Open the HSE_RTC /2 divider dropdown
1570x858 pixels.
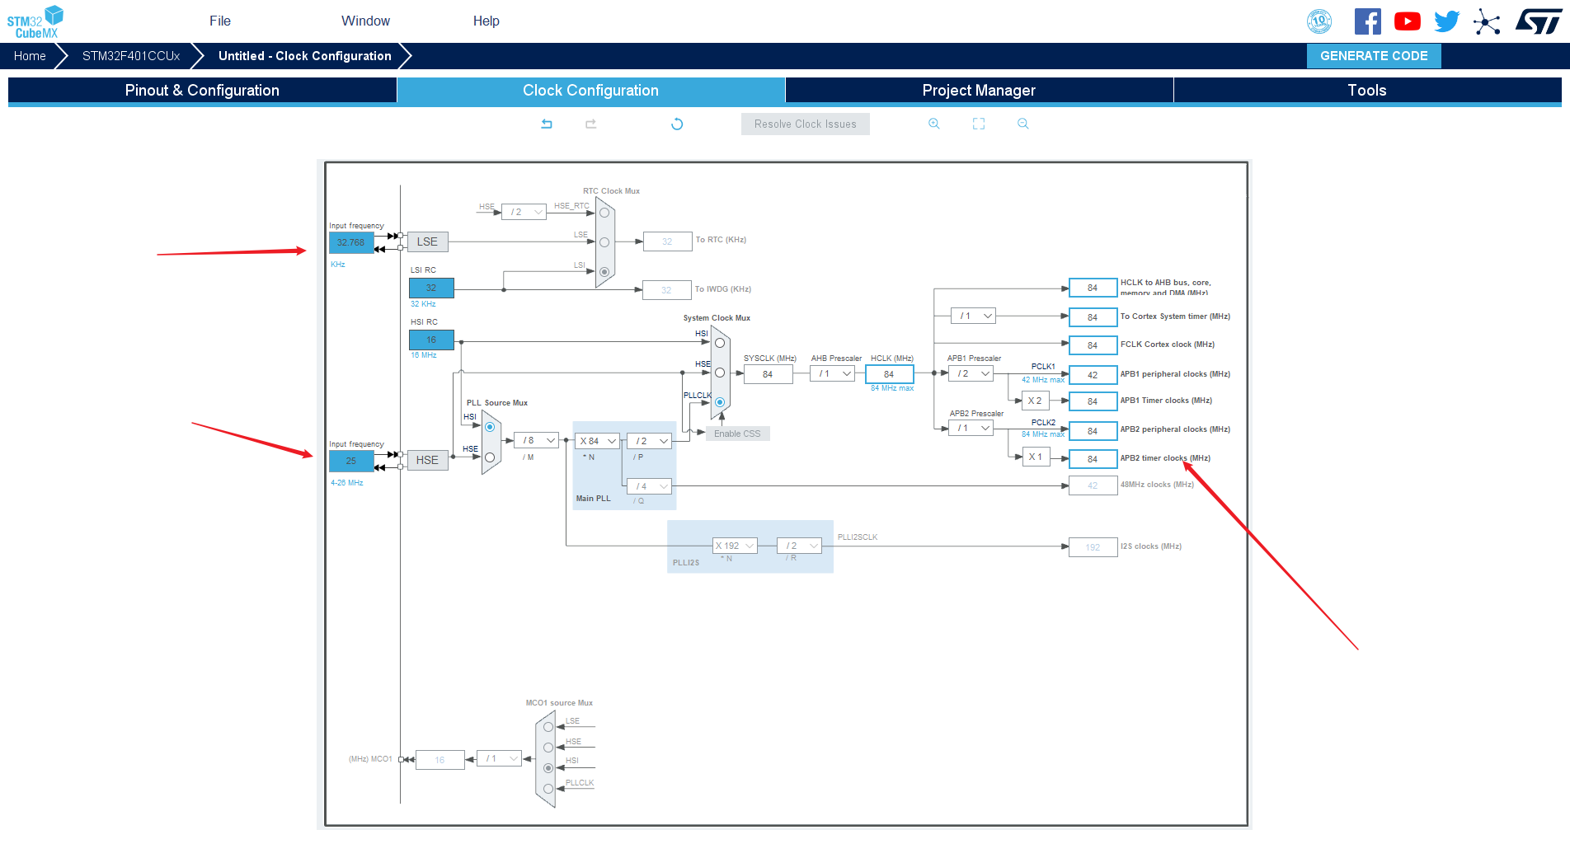tap(524, 212)
